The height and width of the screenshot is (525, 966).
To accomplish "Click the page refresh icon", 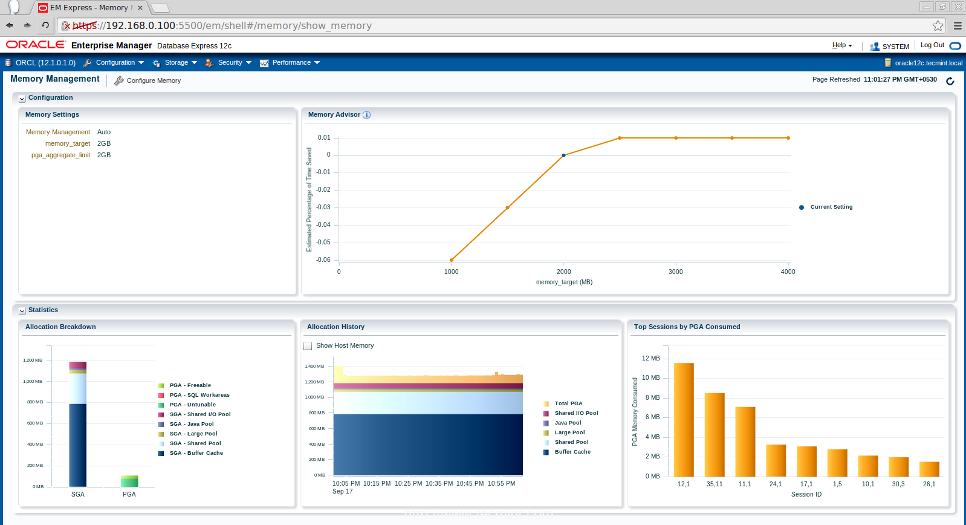I will [x=950, y=81].
